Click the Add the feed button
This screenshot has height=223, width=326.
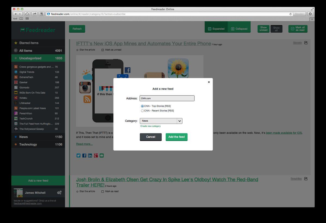tap(176, 137)
